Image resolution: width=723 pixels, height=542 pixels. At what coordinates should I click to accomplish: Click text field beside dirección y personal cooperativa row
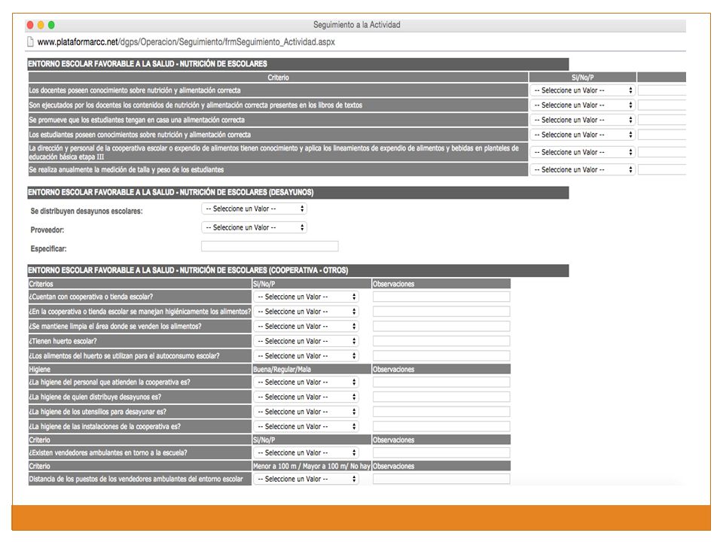(x=662, y=152)
